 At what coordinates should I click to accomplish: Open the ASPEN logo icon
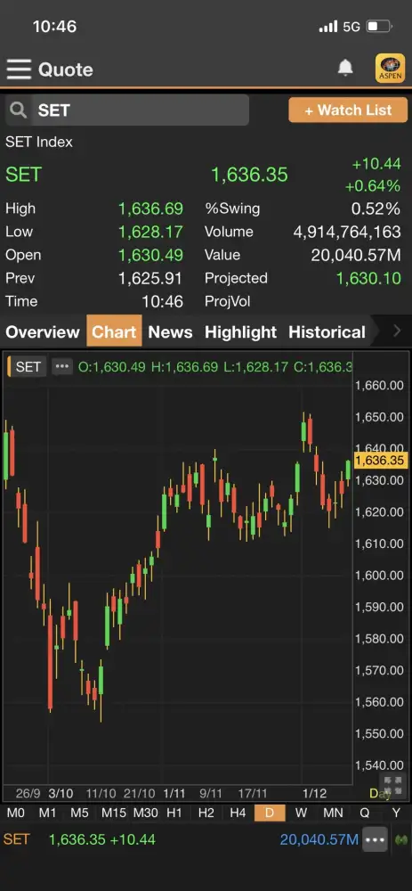(390, 69)
